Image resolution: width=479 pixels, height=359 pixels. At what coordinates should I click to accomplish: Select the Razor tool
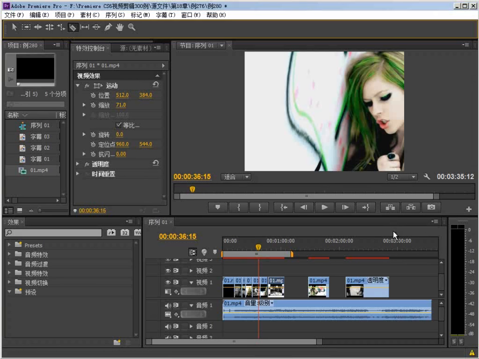tap(73, 27)
